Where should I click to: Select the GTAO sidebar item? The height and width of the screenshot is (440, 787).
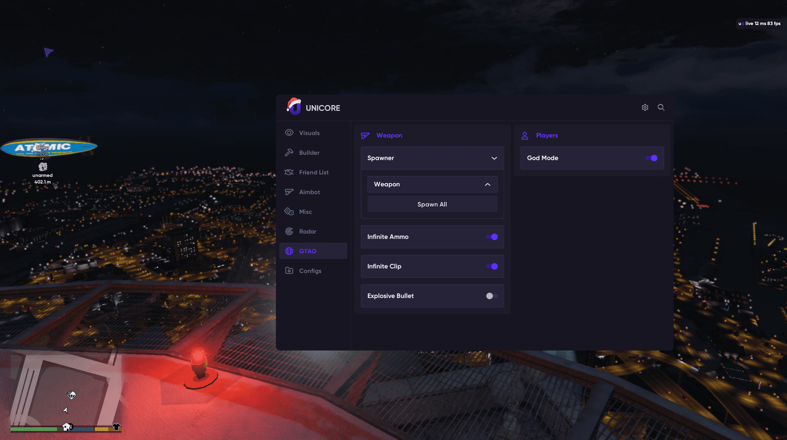tap(307, 251)
